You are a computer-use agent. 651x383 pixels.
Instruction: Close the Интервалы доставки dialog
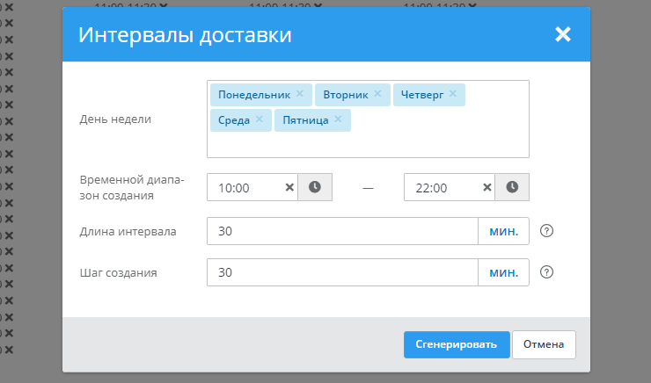pyautogui.click(x=563, y=35)
